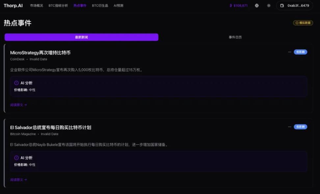Open 阅读原文 link for El Salvador news
This screenshot has height=194, width=320.
click(x=18, y=180)
